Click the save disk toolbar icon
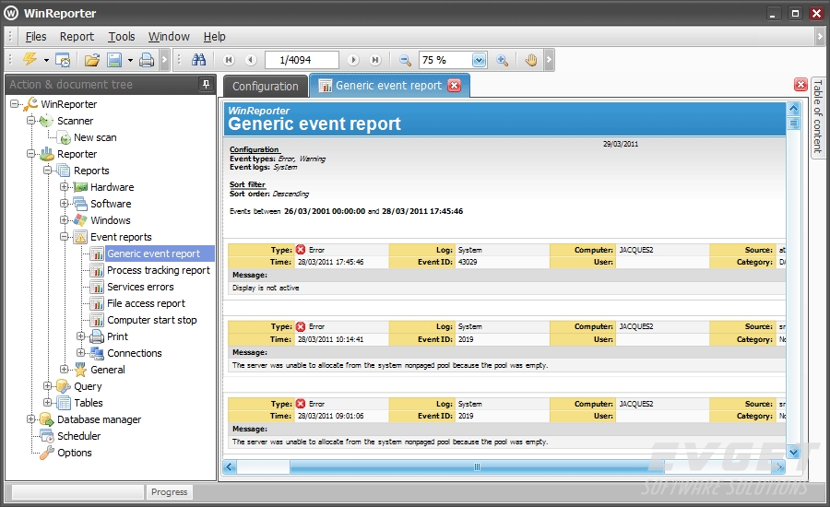 point(114,60)
